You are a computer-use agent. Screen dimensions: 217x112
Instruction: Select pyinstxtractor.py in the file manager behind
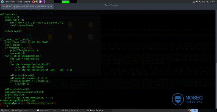click(91, 26)
